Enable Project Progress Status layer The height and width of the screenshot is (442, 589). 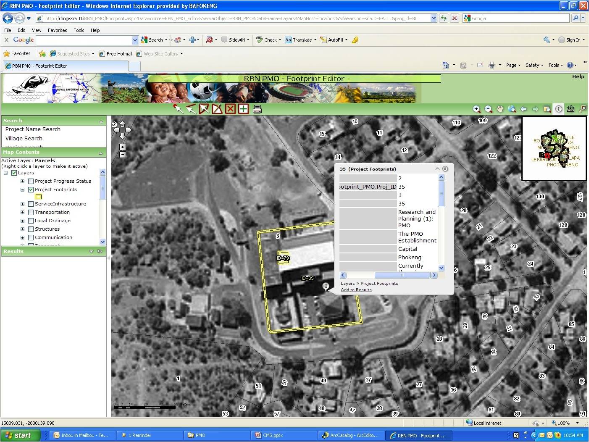[31, 181]
